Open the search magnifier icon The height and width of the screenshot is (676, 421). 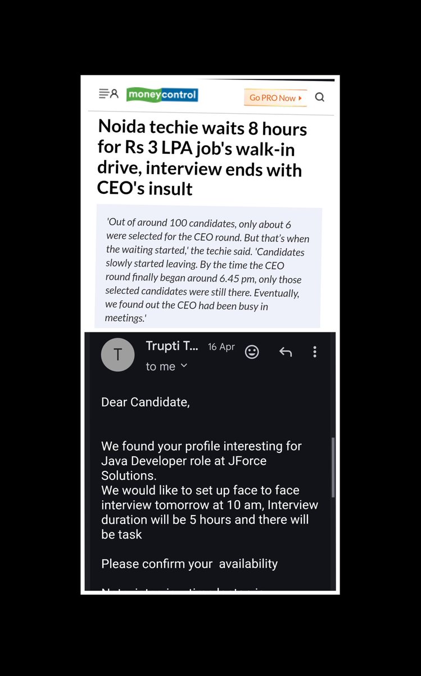click(x=320, y=97)
